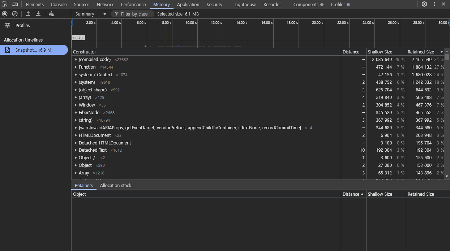This screenshot has width=450, height=251.
Task: Expand the (object shape) row
Action: pyautogui.click(x=76, y=90)
